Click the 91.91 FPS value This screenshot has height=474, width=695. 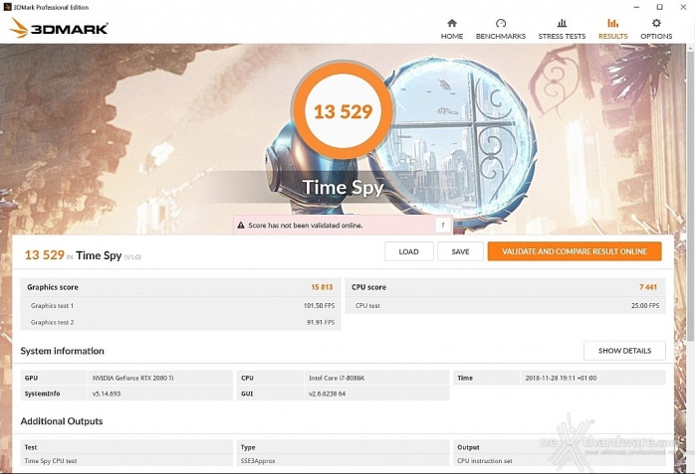(x=321, y=322)
